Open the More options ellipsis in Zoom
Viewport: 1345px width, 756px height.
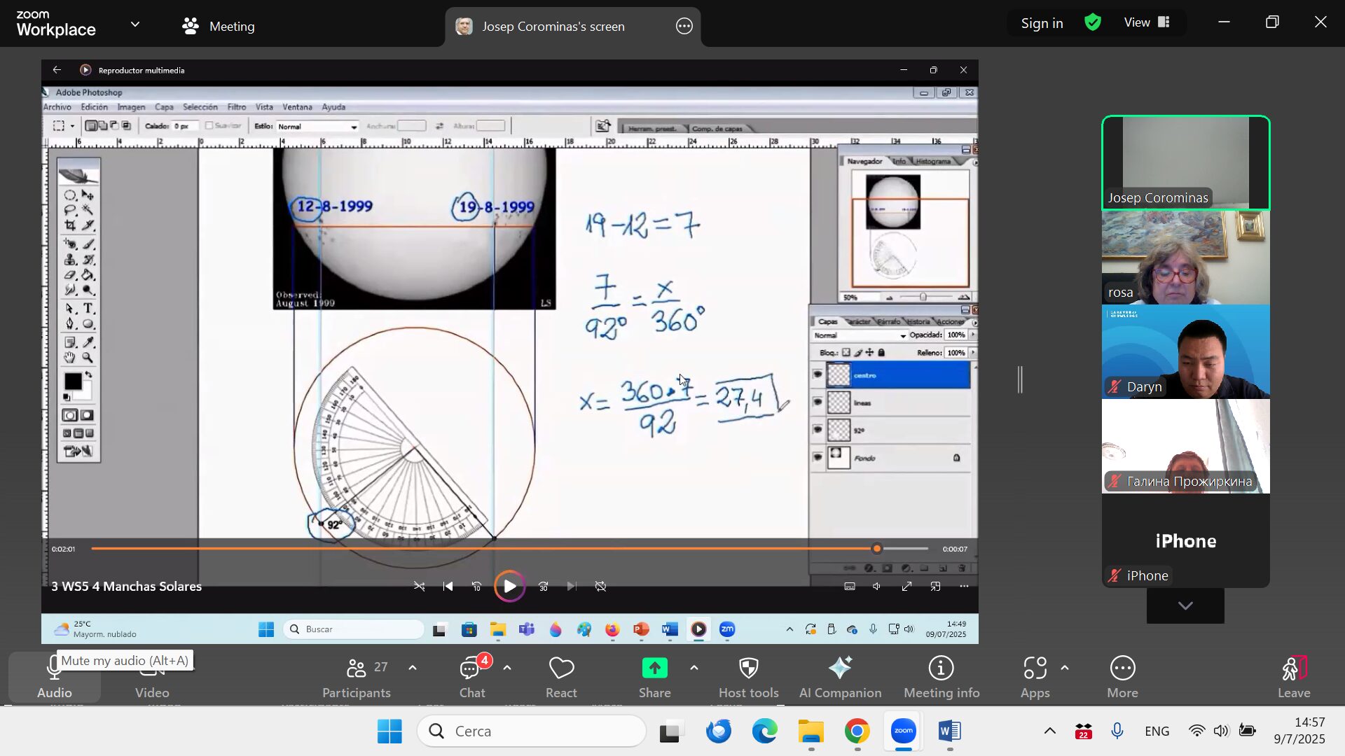[x=1122, y=668]
